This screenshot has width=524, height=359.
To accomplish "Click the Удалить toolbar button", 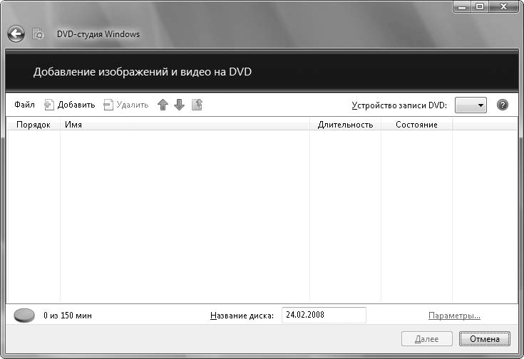I will (126, 105).
